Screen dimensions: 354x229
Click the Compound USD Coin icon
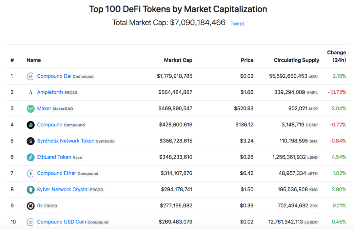pos(30,222)
